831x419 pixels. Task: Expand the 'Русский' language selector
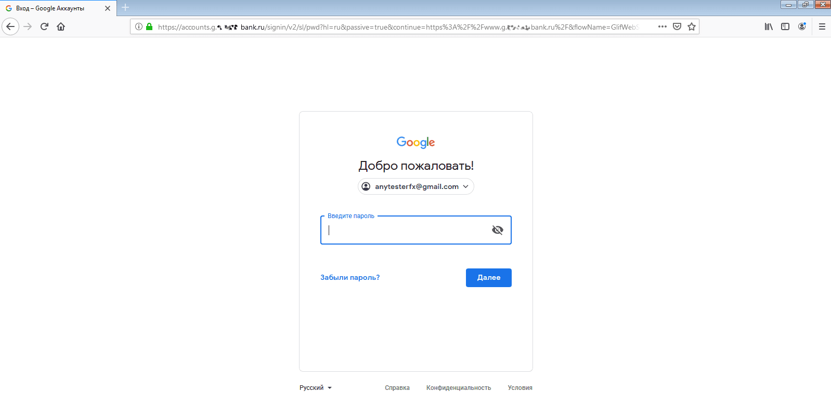[315, 388]
